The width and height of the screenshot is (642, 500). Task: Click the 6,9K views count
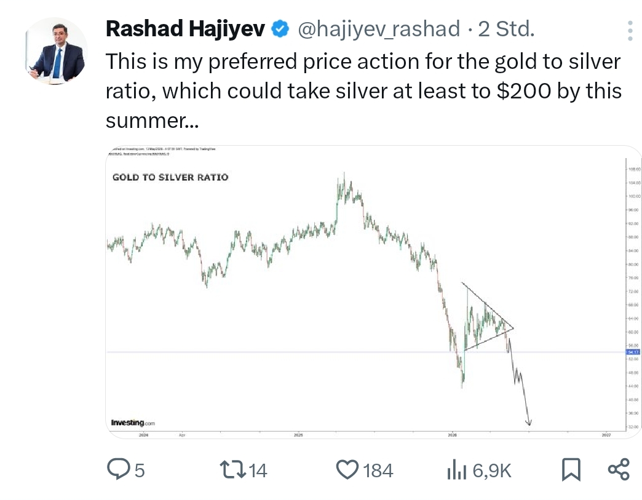pyautogui.click(x=492, y=470)
